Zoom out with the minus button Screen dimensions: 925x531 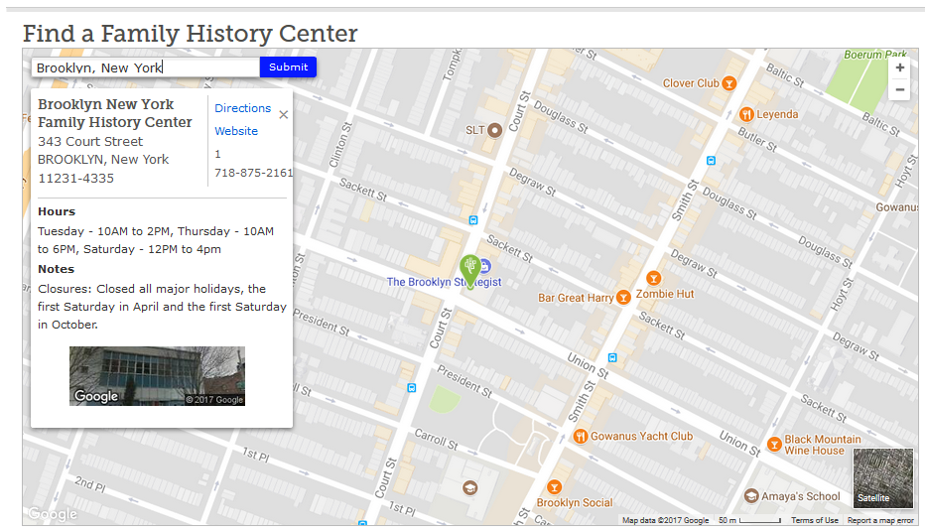click(x=899, y=89)
